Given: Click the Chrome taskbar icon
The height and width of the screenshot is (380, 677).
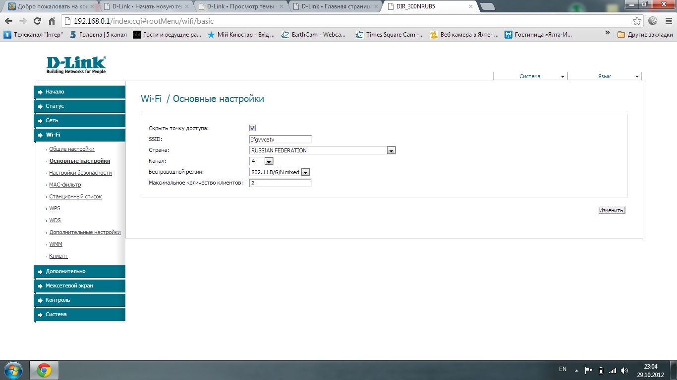Looking at the screenshot, I should (44, 370).
